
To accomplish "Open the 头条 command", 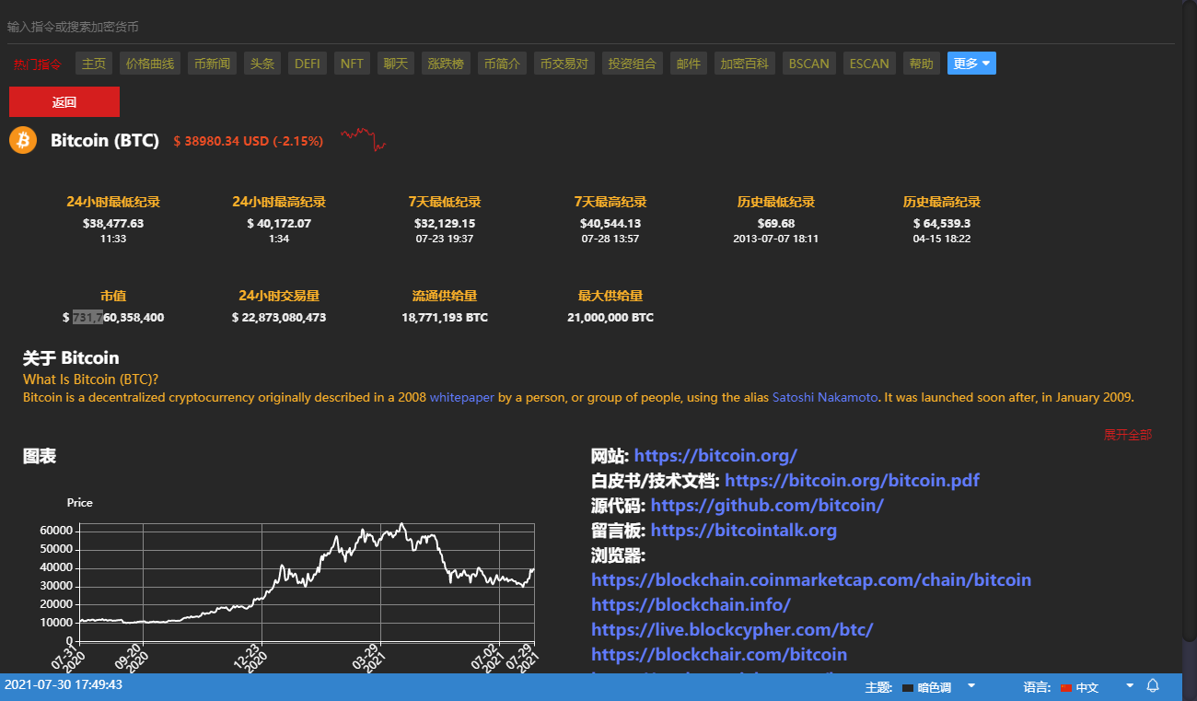I will [x=262, y=64].
